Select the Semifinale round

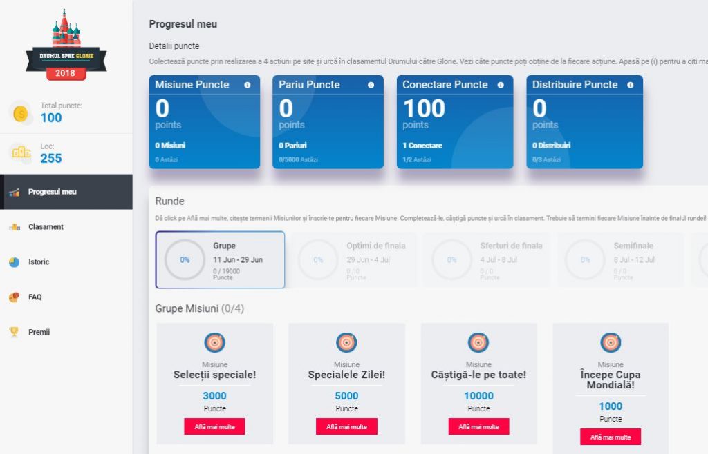pyautogui.click(x=621, y=260)
